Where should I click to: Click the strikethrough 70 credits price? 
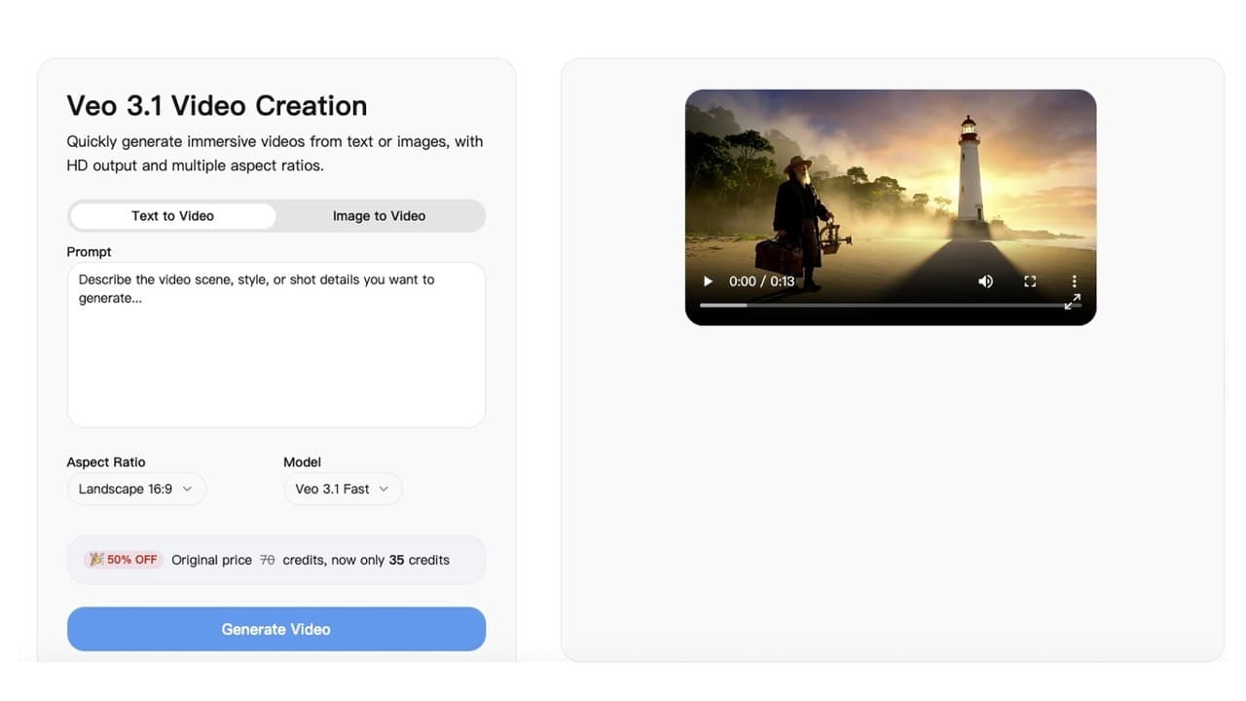click(266, 559)
